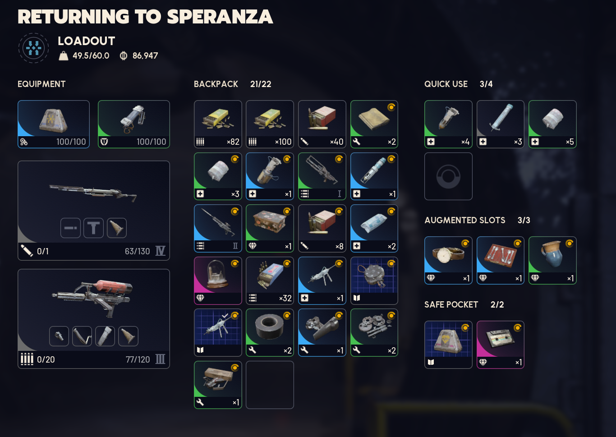Screen dimensions: 616x437
Task: Click the shield equipment slot showing 100/100
Action: 134,124
